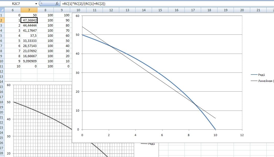Click the Ряд1 legend entry in large chart

[x=258, y=75]
